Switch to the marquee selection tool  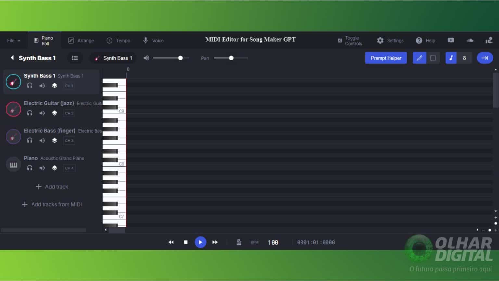click(433, 58)
